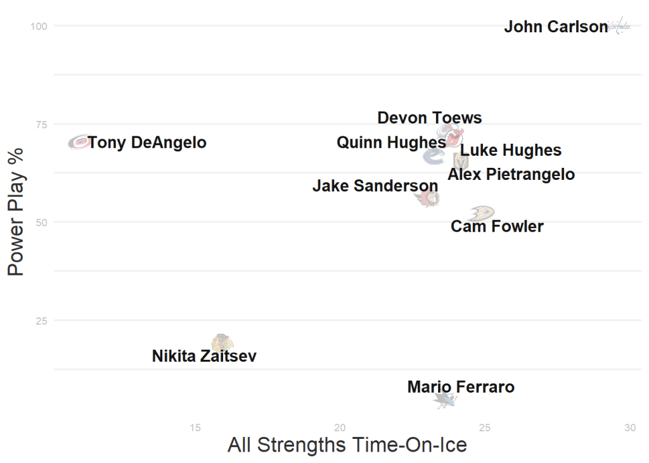Click the All Strengths Time-On-Ice axis title
The image size is (649, 463).
coord(347,445)
